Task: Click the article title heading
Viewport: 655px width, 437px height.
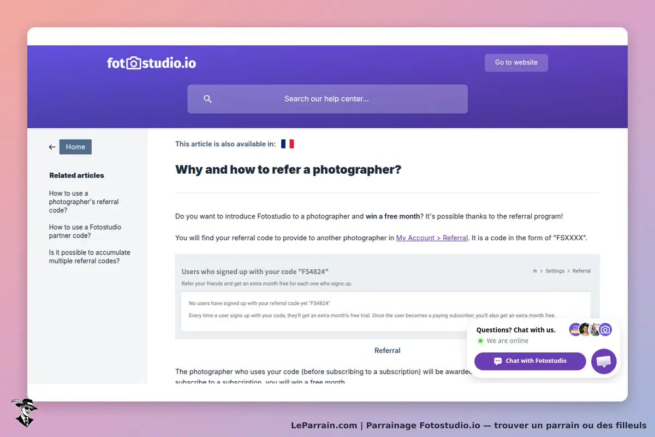Action: pyautogui.click(x=288, y=169)
